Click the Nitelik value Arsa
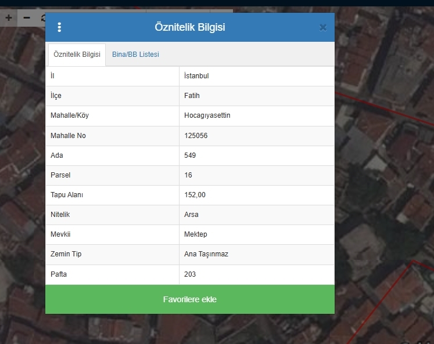Image resolution: width=434 pixels, height=344 pixels. 191,215
